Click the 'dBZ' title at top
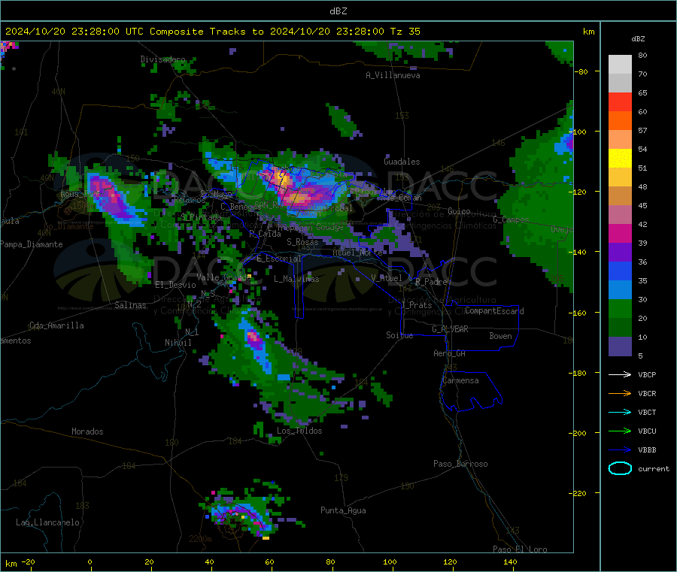 [338, 11]
